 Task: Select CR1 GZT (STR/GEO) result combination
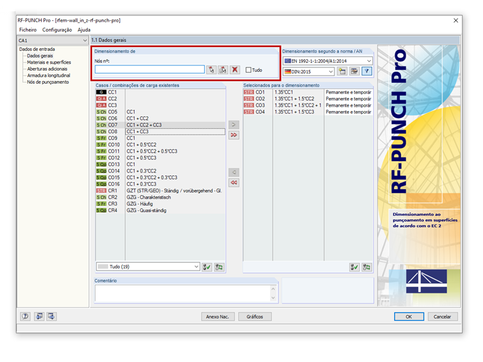tap(160, 191)
